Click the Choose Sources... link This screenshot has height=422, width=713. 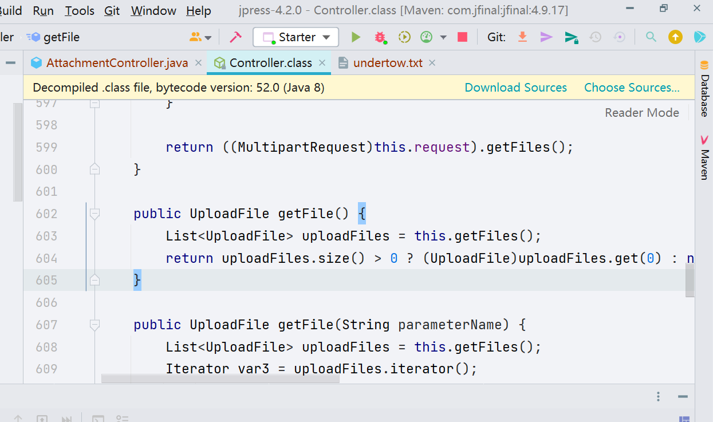pyautogui.click(x=632, y=88)
